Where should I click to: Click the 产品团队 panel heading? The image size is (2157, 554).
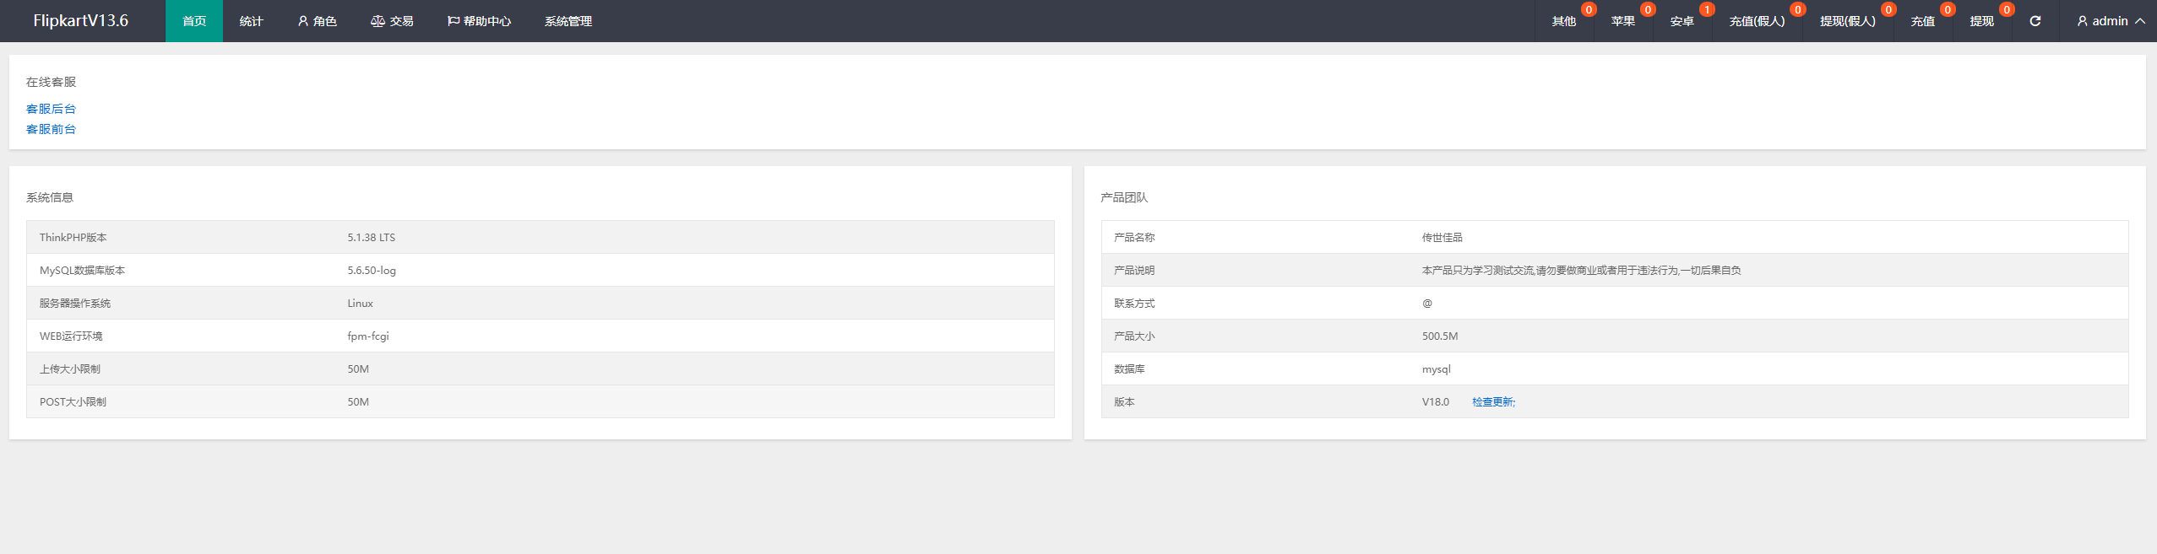pyautogui.click(x=1124, y=197)
